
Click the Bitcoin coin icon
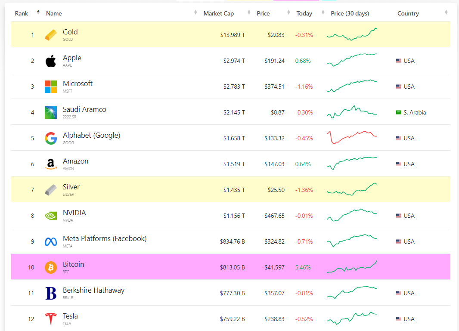[x=50, y=267]
